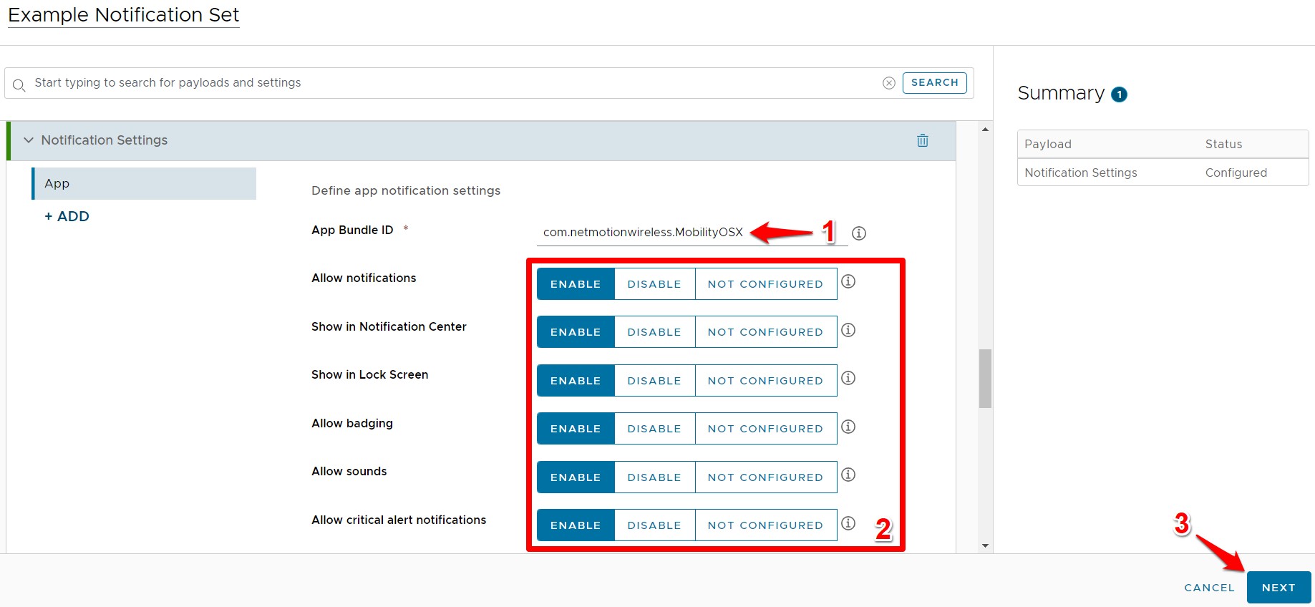The image size is (1315, 607).
Task: Enable Show in Lock Screen
Action: [x=576, y=380]
